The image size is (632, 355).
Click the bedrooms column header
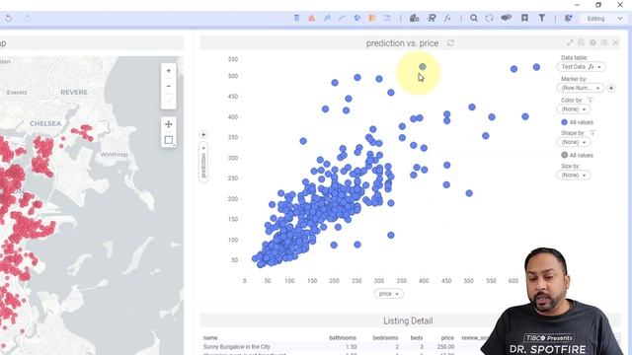385,338
